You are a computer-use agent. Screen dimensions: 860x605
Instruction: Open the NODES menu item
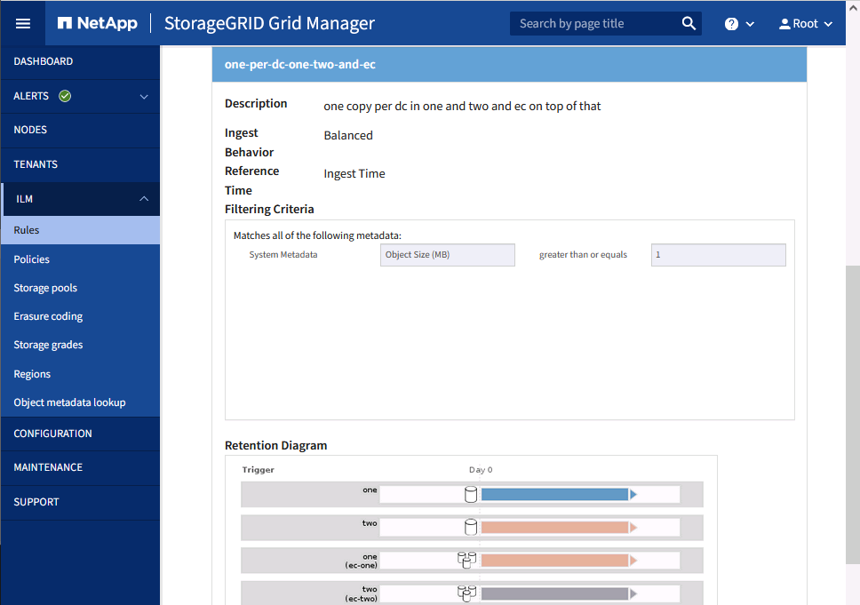tap(80, 130)
